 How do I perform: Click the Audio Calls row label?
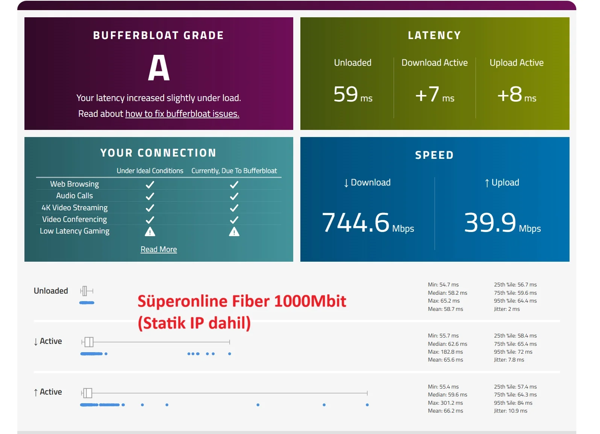[74, 196]
